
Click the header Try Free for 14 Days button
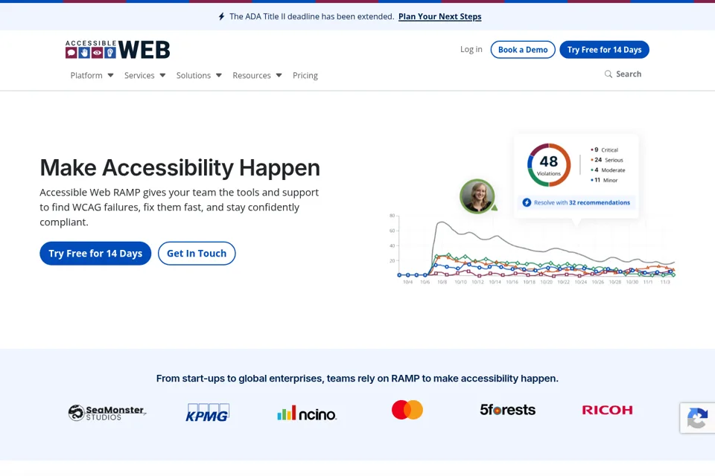coord(604,50)
